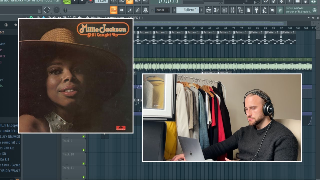Click the Track 9 header label
The width and height of the screenshot is (320, 180).
[67, 141]
